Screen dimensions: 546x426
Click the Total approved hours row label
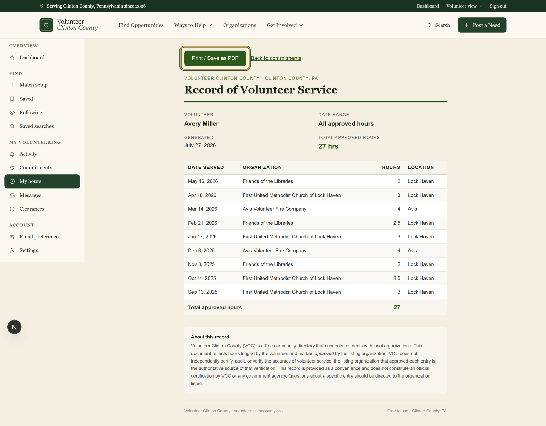click(215, 307)
